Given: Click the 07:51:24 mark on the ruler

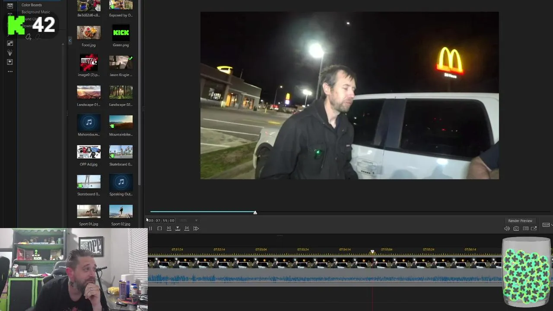Looking at the screenshot, I should pos(177,250).
